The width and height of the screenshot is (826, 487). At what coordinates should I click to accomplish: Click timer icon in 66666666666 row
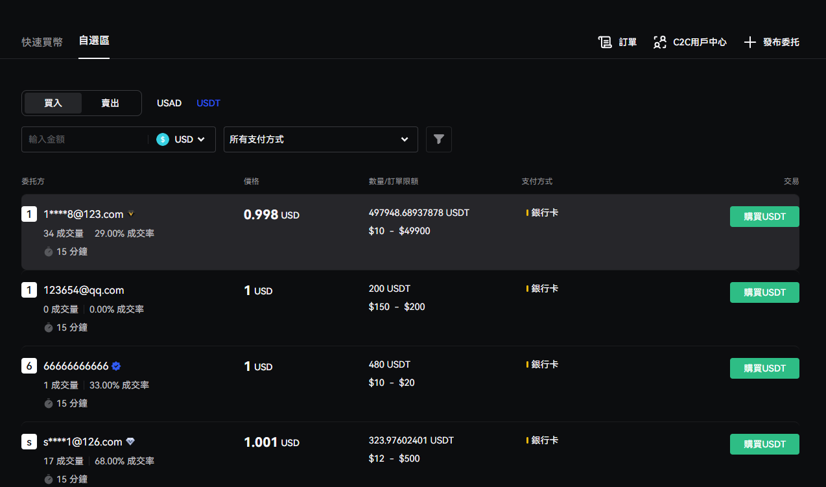point(48,403)
